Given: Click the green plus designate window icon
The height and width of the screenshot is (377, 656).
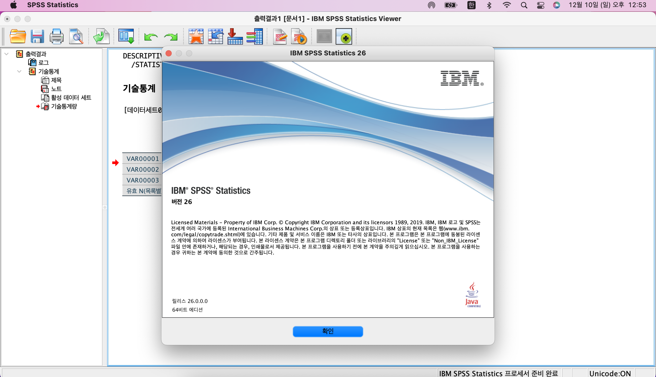Looking at the screenshot, I should (344, 36).
